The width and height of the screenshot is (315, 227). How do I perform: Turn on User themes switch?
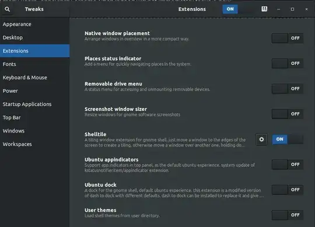pos(288,215)
